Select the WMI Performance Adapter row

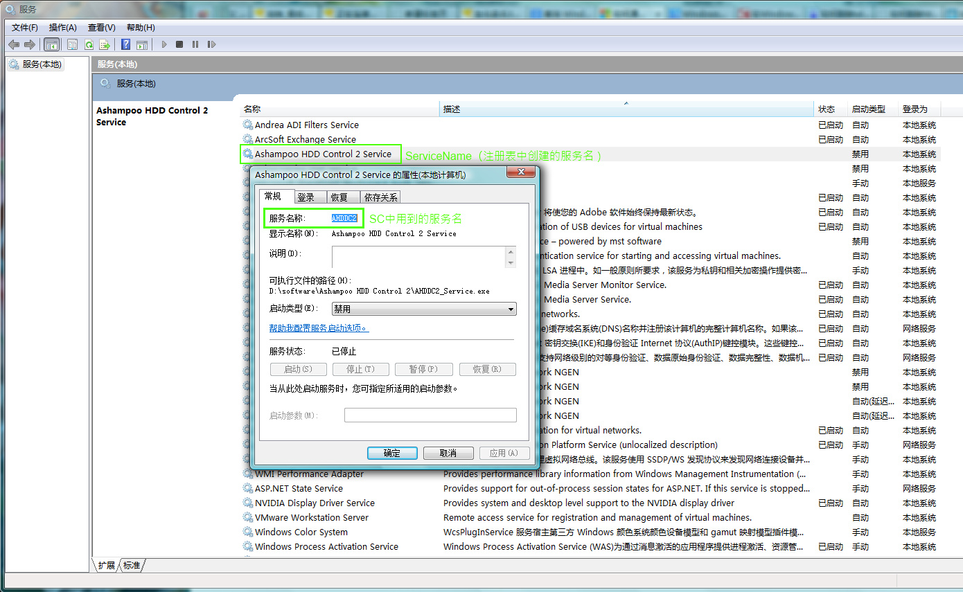(x=590, y=474)
